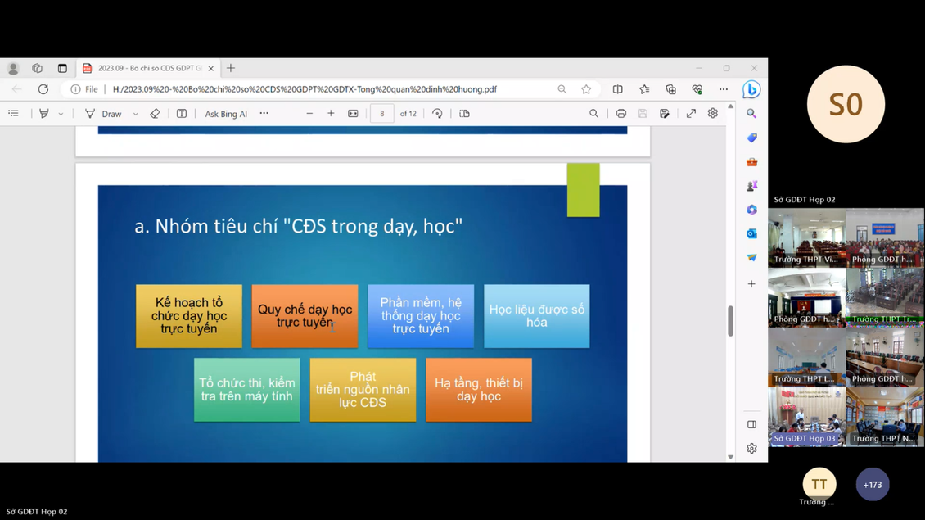This screenshot has height=520, width=925.
Task: Toggle split screen in browser toolbar
Action: (617, 89)
